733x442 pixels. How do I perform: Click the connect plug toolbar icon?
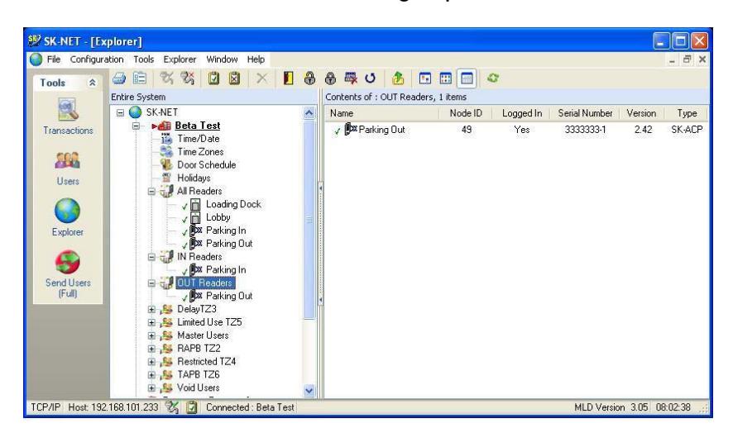(x=166, y=78)
